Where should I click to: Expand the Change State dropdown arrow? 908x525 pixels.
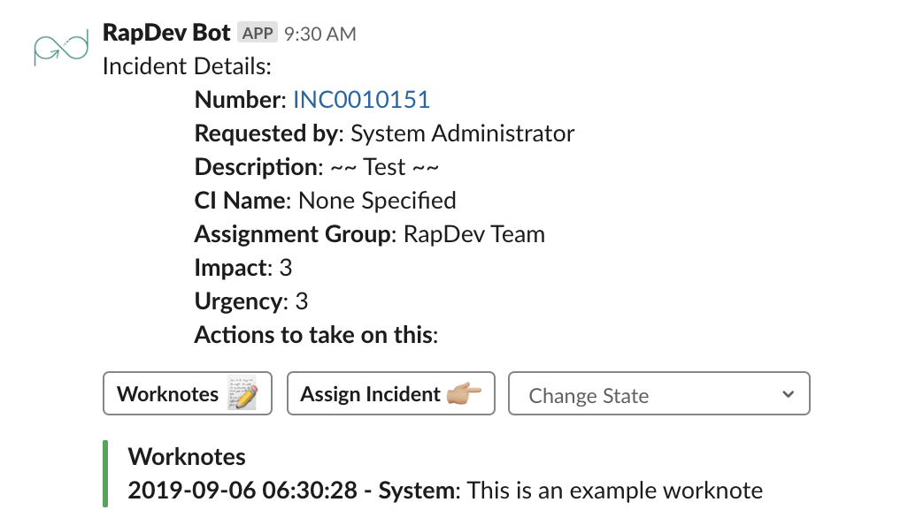tap(788, 394)
